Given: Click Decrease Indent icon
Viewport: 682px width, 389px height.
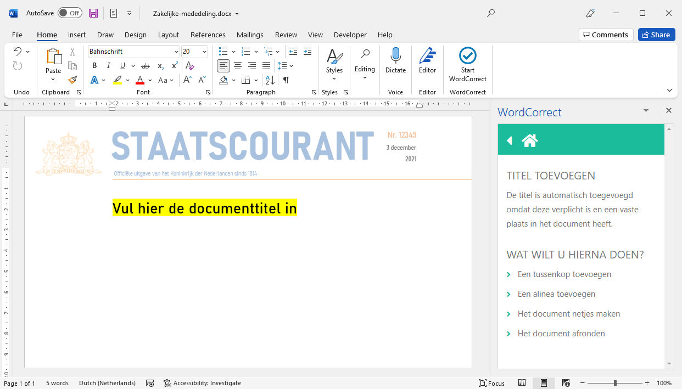Looking at the screenshot, I should click(293, 52).
